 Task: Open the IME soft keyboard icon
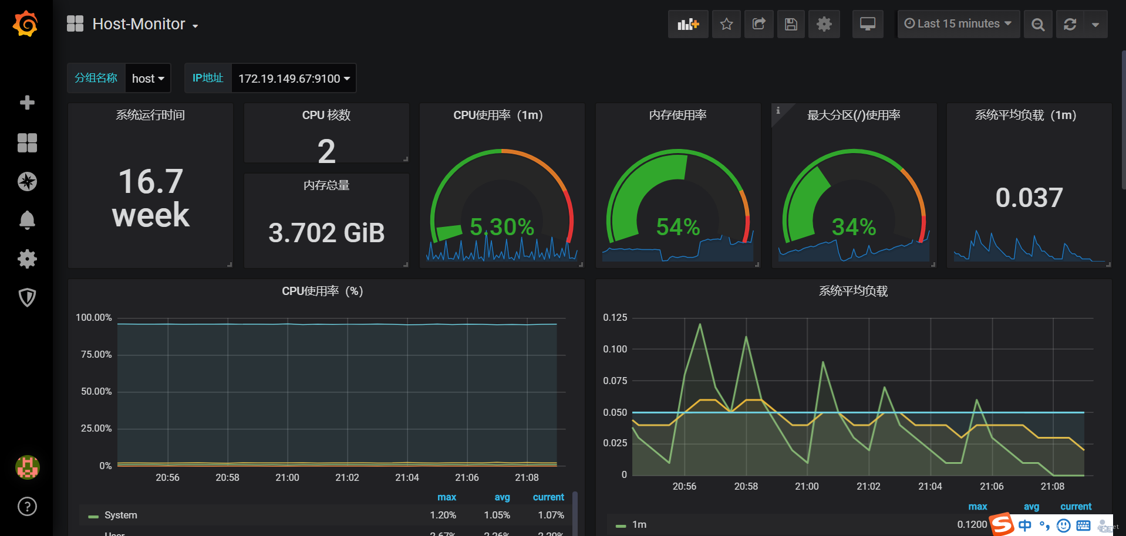pos(1083,525)
